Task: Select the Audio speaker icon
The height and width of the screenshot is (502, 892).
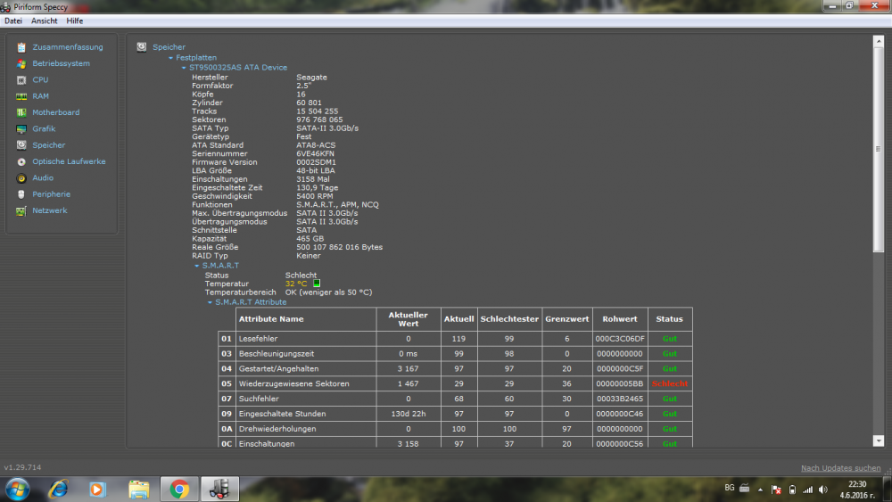Action: pos(21,178)
